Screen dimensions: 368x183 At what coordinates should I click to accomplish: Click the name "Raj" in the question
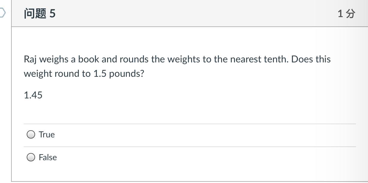30,59
